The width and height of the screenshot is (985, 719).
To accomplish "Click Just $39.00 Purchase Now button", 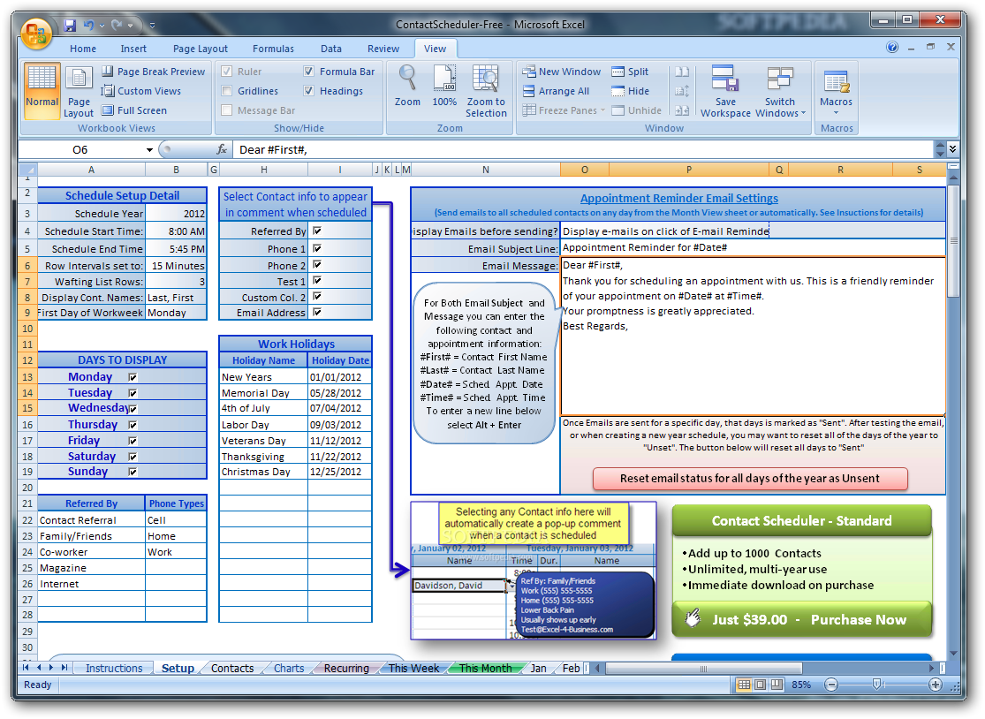I will click(x=801, y=619).
